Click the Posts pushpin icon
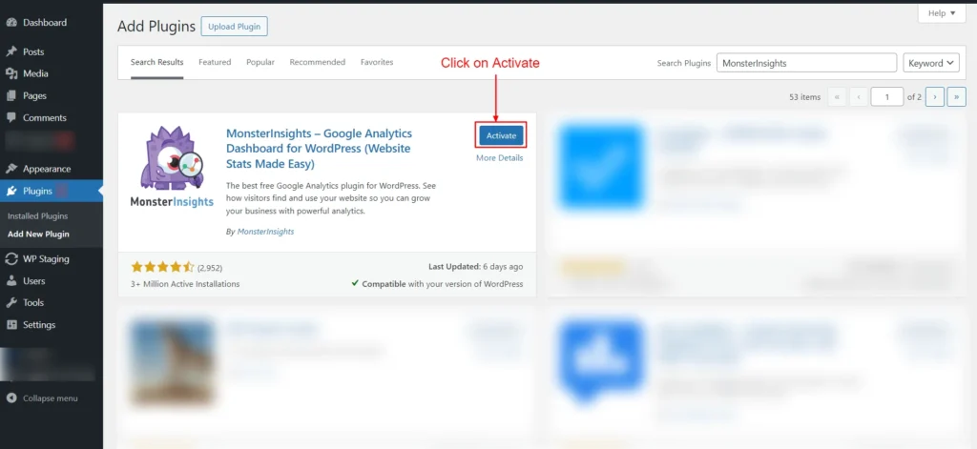The height and width of the screenshot is (449, 977). tap(11, 51)
